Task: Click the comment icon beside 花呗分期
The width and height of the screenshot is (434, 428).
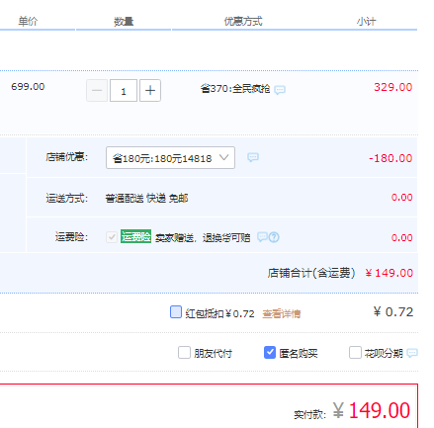Action: coord(412,353)
